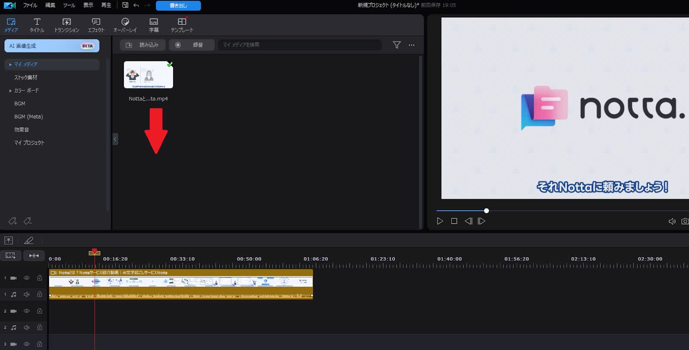This screenshot has width=689, height=350.
Task: Lock audio track 2
Action: [40, 328]
